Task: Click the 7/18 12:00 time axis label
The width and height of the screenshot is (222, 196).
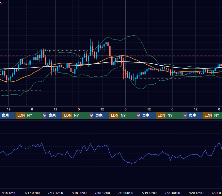Action: click(x=102, y=193)
